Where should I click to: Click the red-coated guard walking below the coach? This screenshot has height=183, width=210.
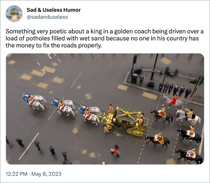point(116,150)
